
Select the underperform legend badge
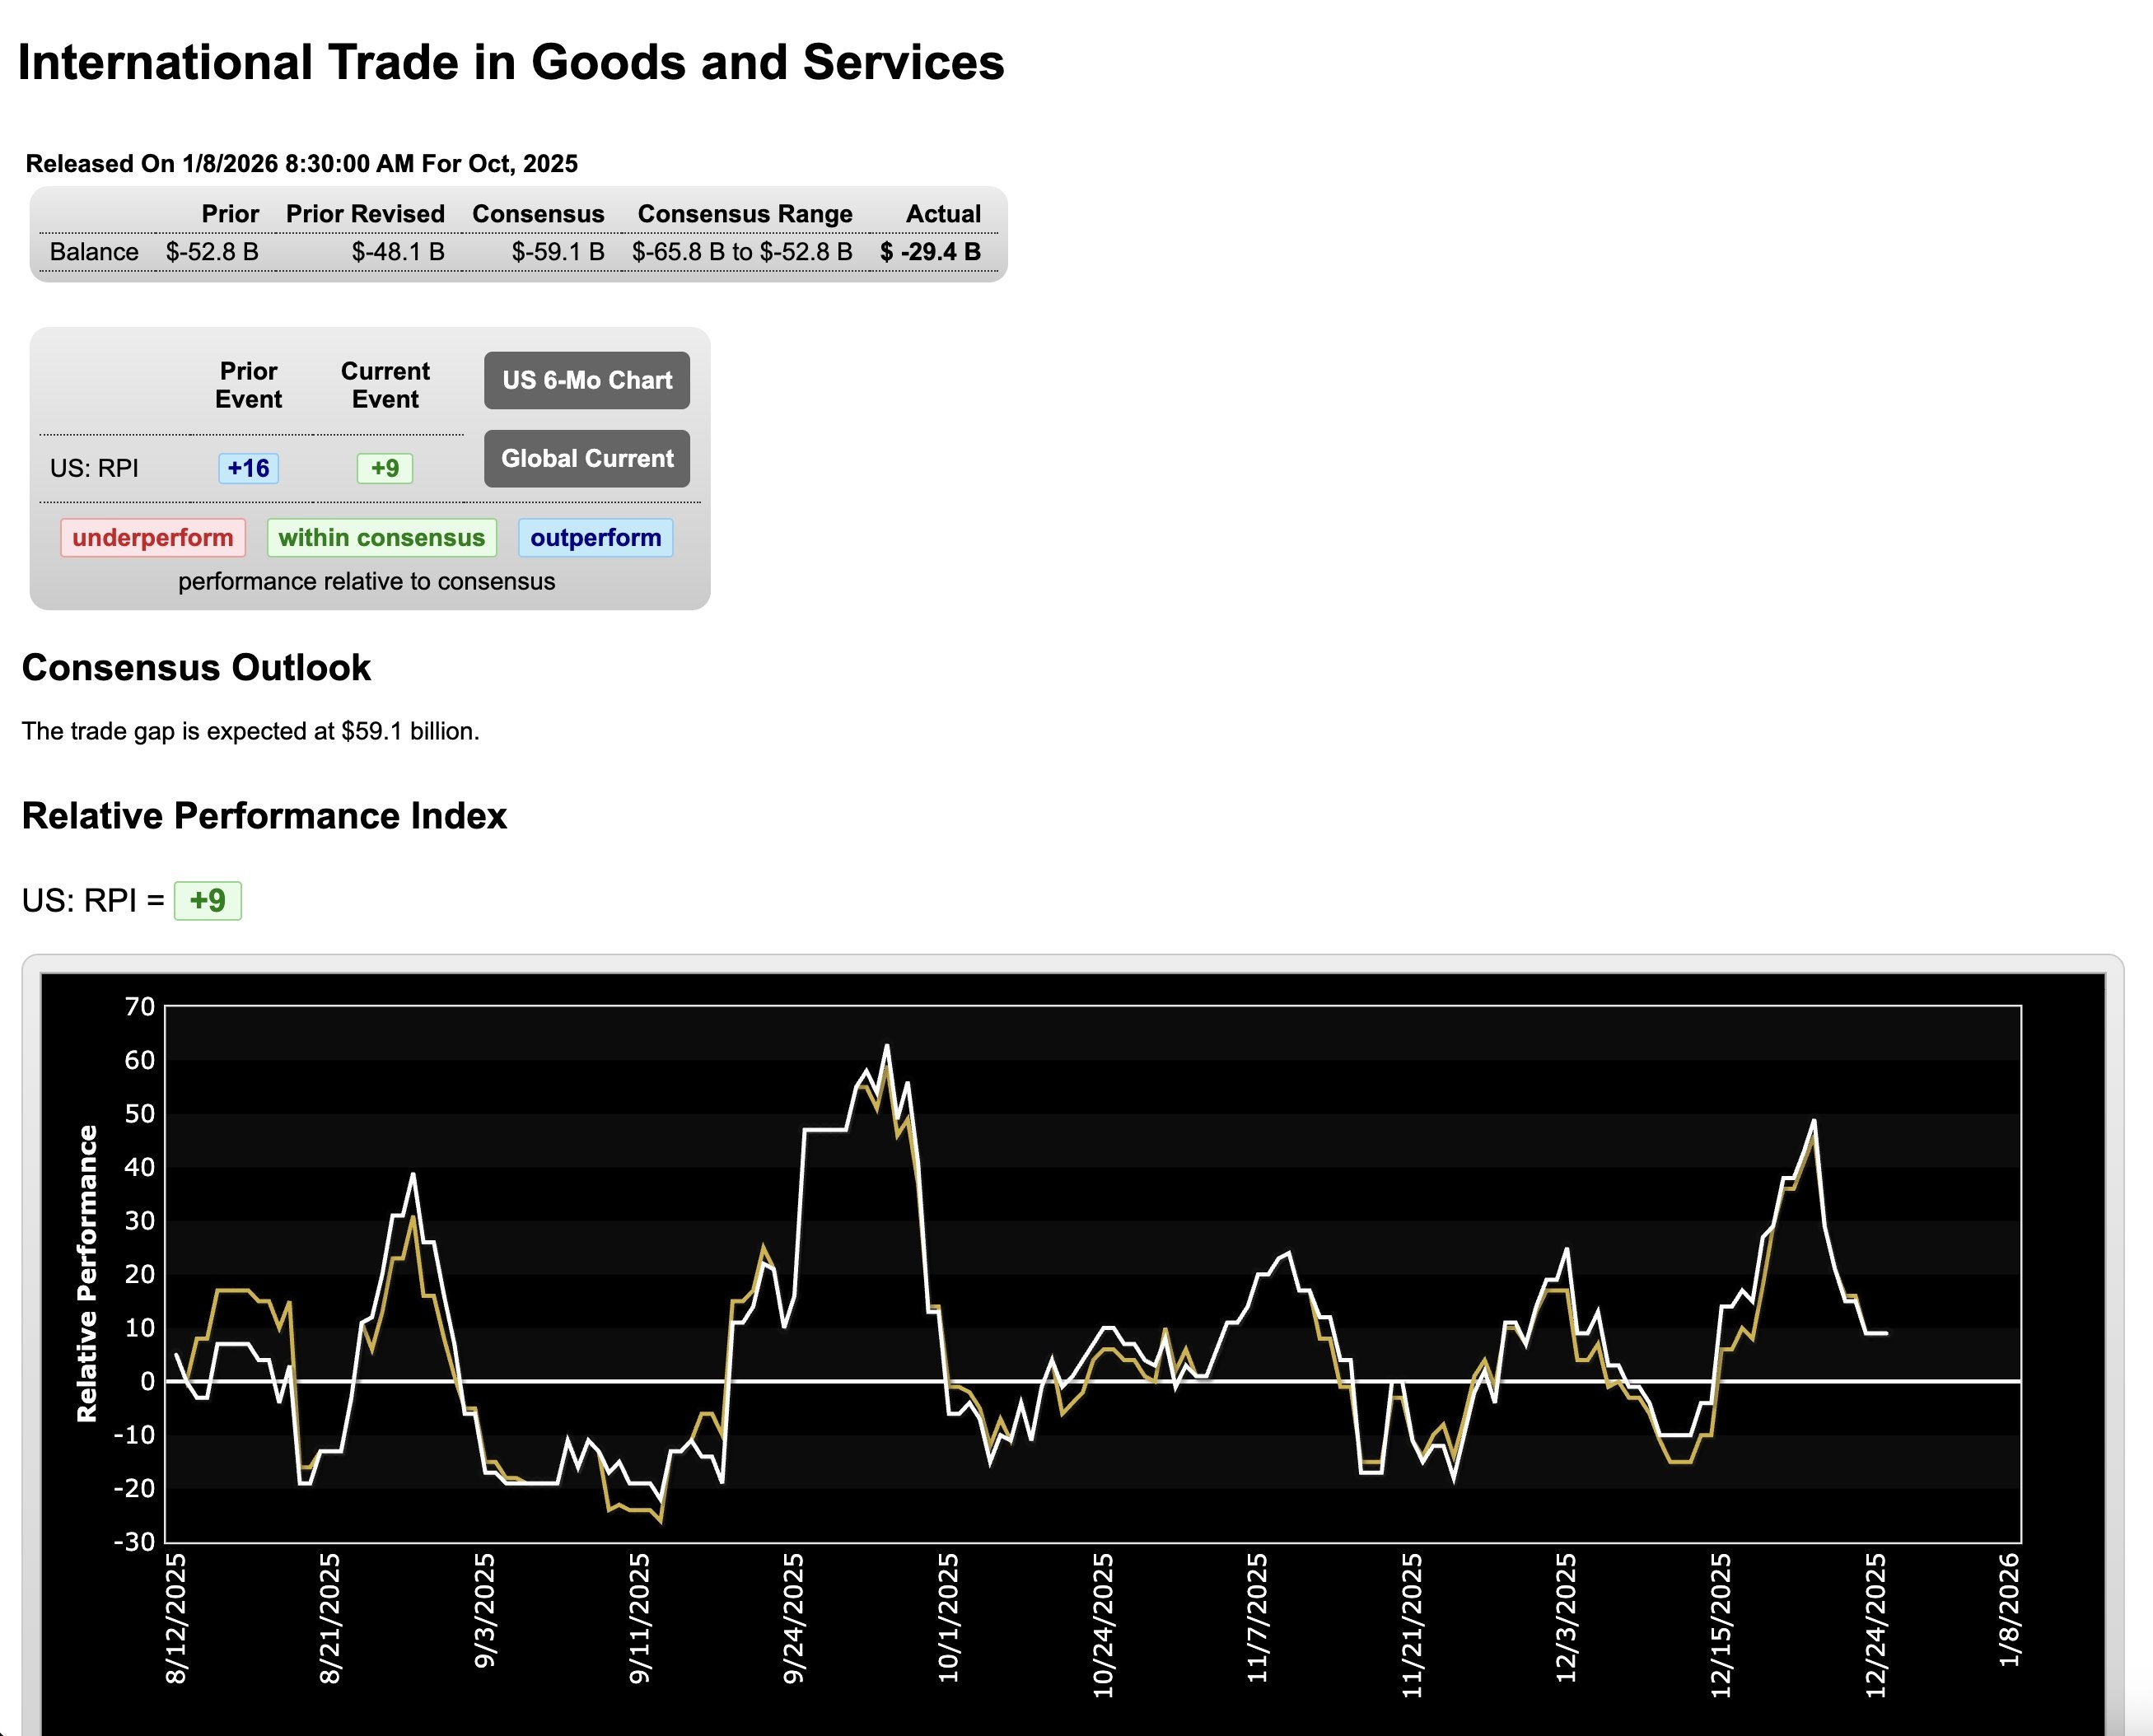point(152,537)
